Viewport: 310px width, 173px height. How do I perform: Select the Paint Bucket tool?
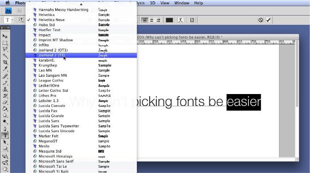5,109
